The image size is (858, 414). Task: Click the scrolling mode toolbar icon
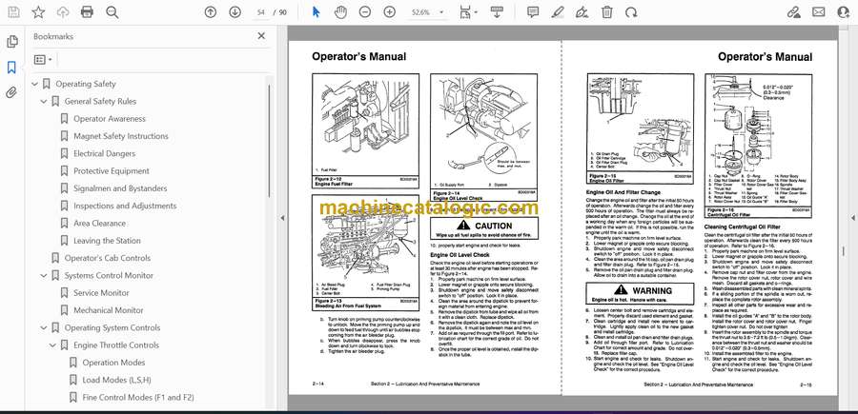click(x=497, y=12)
